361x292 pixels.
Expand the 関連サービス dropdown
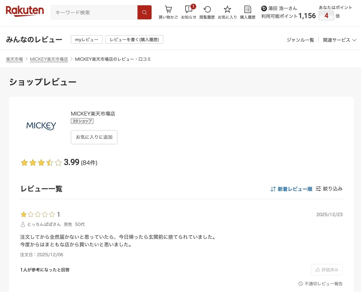(340, 40)
